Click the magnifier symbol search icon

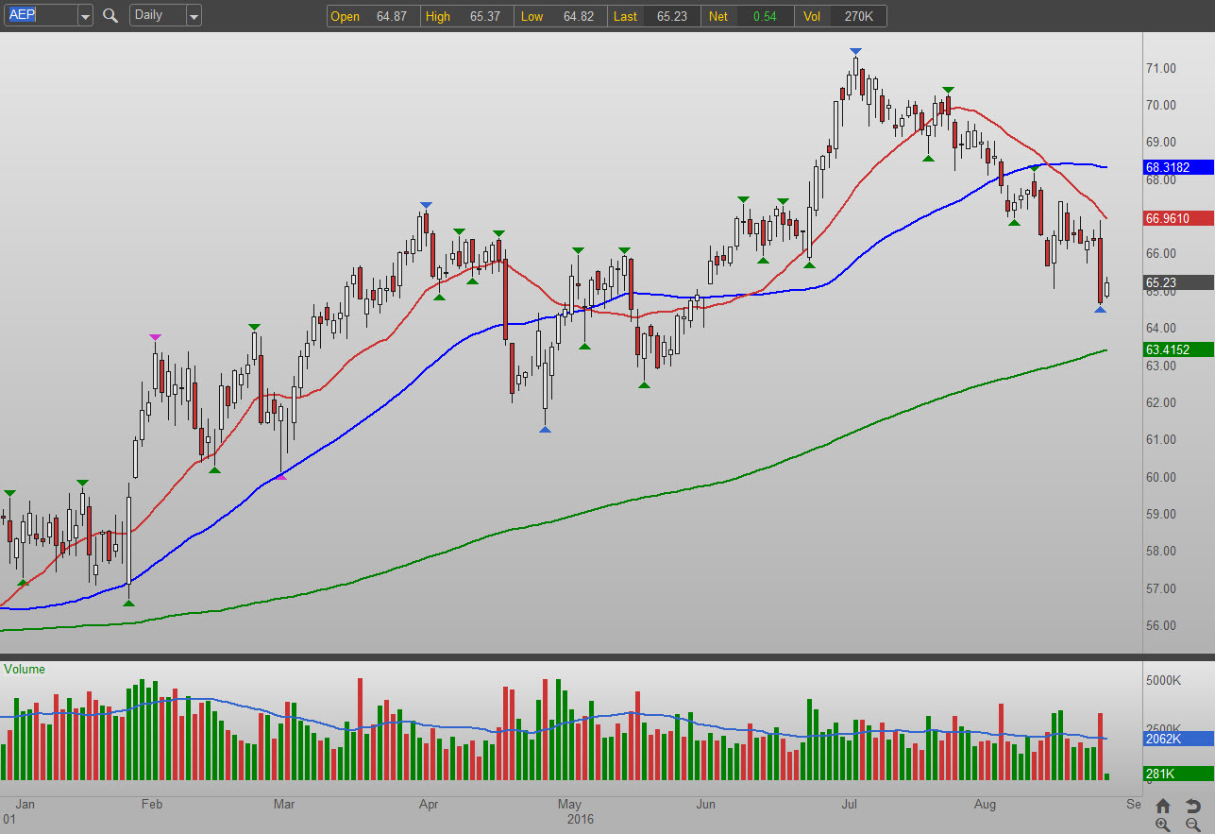(110, 16)
